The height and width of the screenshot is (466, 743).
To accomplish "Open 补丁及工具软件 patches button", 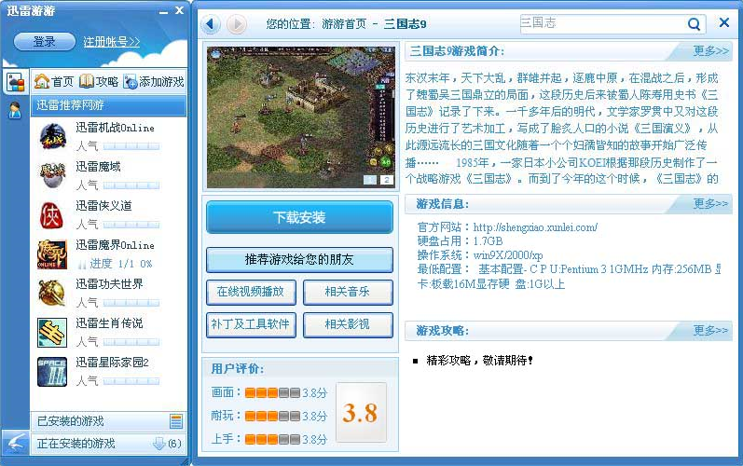I will [x=251, y=324].
